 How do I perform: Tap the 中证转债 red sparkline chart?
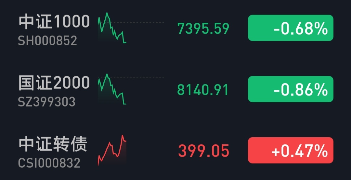point(112,150)
